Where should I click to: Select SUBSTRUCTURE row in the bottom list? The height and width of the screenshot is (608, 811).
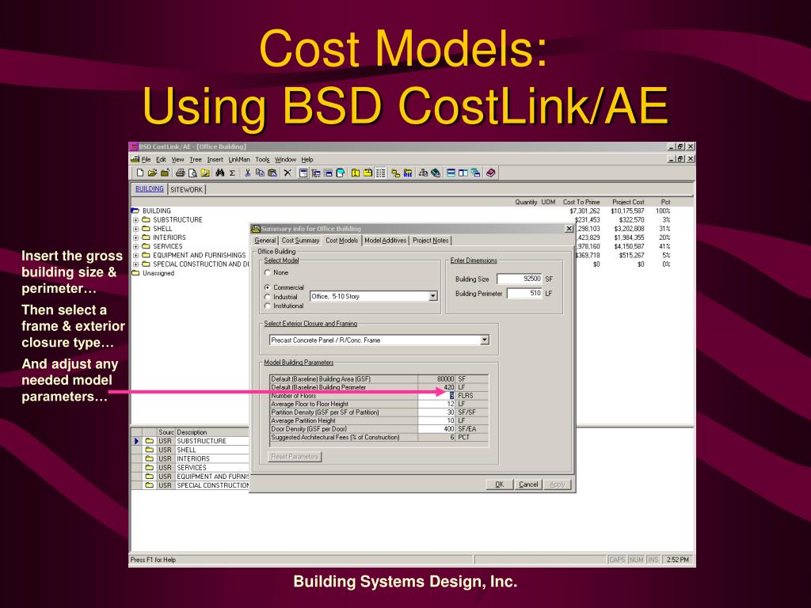click(x=202, y=441)
